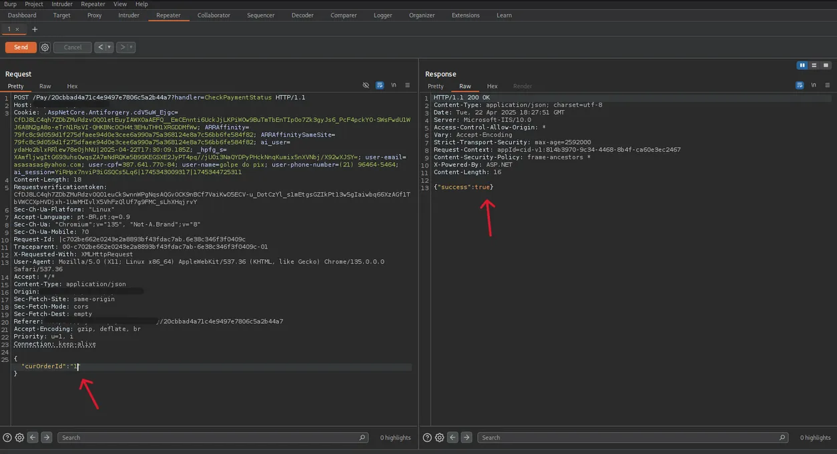
Task: Open request editor options menu icon
Action: coord(407,85)
